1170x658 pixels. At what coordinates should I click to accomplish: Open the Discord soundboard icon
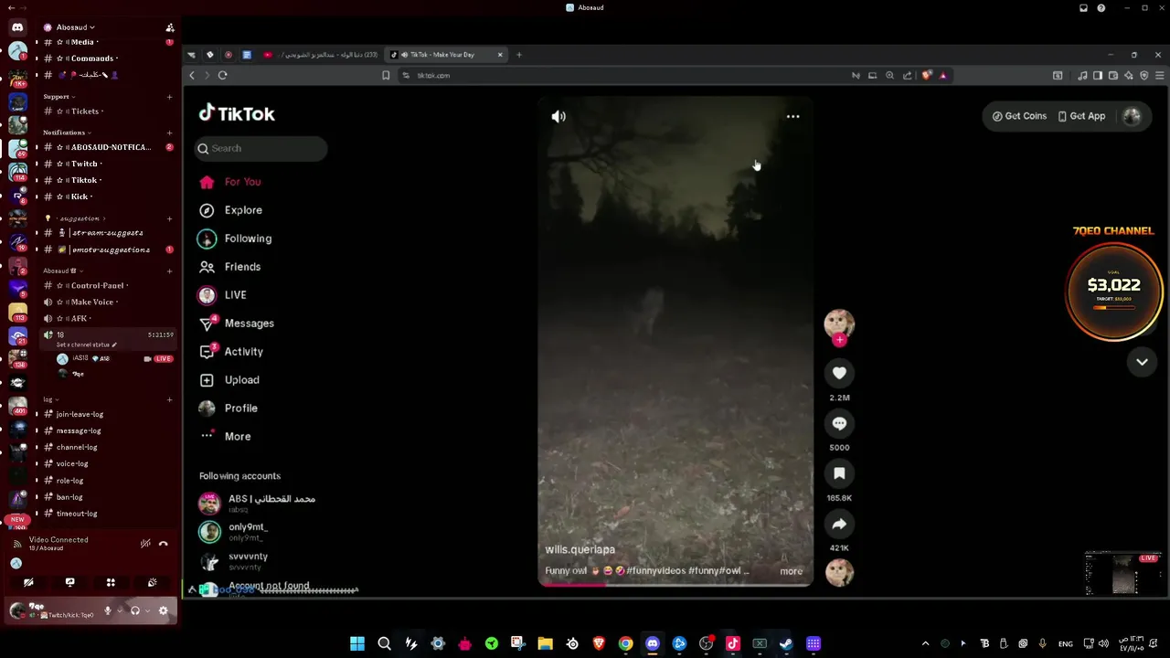pos(152,582)
